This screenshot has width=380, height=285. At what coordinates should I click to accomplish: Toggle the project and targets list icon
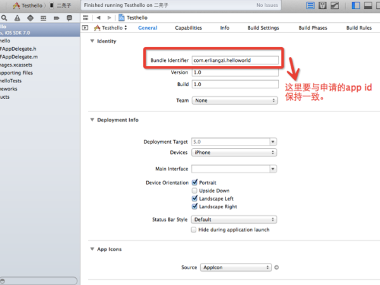coord(85,28)
